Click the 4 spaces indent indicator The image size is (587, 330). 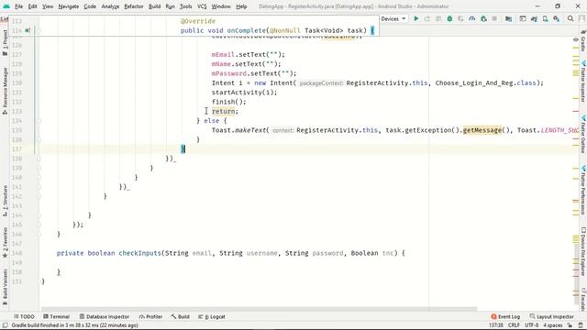(x=552, y=325)
